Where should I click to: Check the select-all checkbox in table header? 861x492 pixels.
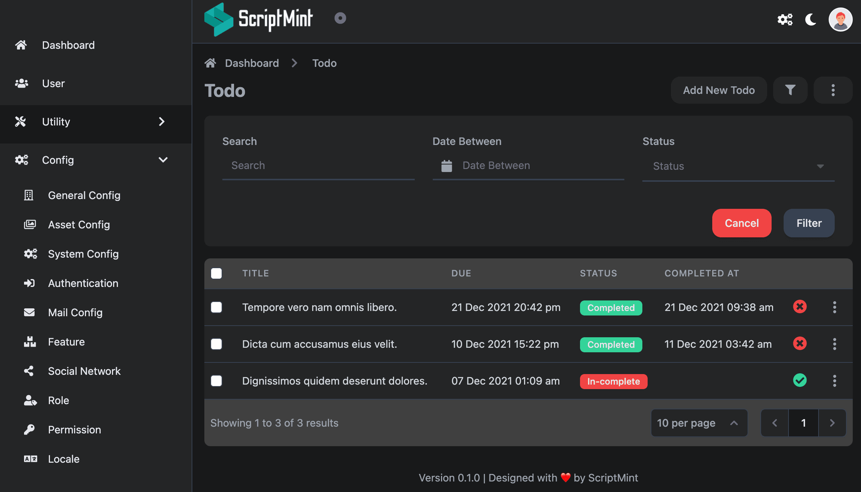pyautogui.click(x=216, y=273)
